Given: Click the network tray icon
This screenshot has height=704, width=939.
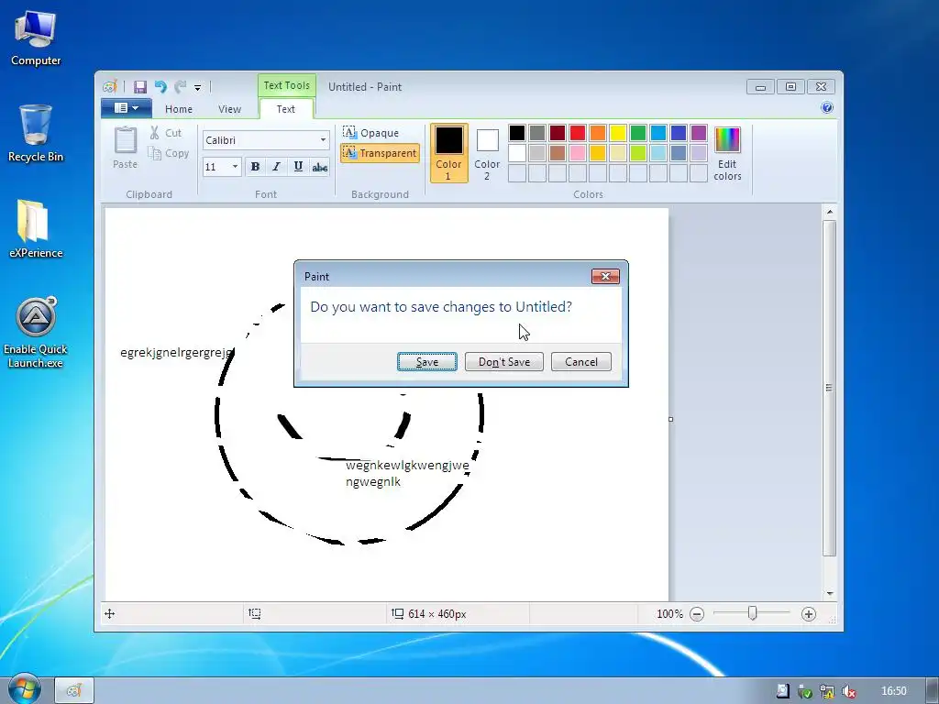Looking at the screenshot, I should pyautogui.click(x=826, y=691).
